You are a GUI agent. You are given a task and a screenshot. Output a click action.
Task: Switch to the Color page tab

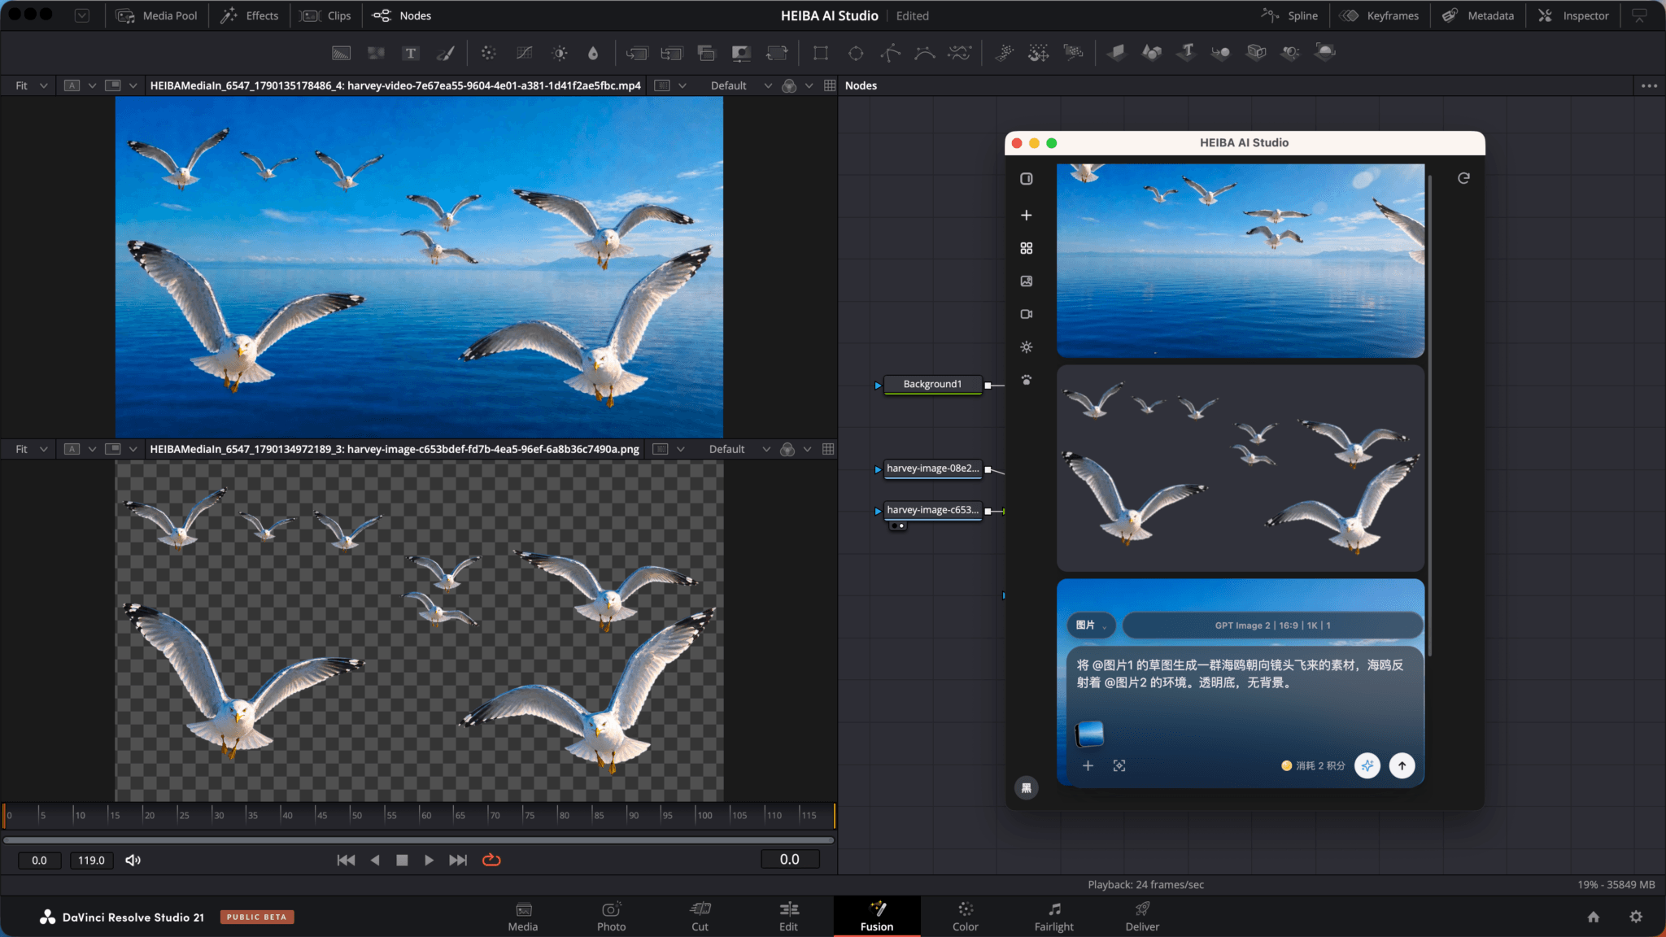coord(966,917)
